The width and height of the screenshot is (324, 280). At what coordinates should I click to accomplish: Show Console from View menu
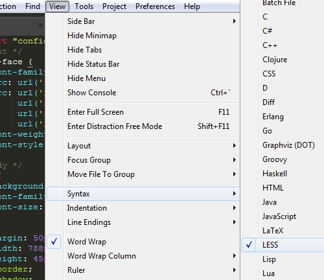143,93
